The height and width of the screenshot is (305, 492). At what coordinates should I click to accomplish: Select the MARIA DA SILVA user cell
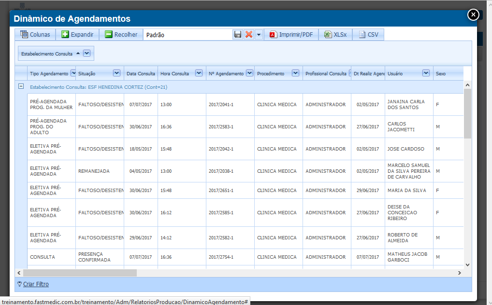(409, 190)
